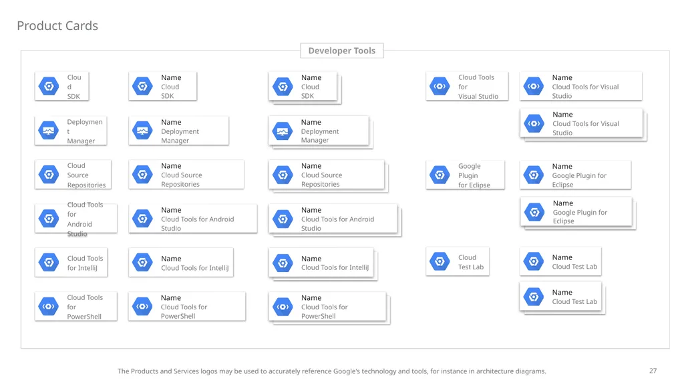
Task: Select the monitor icon on the stacked Deployment Manager card
Action: click(283, 131)
